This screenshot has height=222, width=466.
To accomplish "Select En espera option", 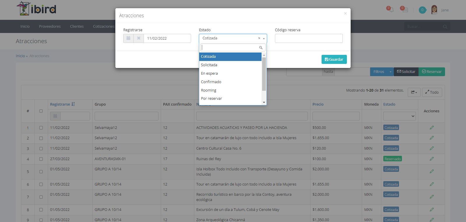I will coord(230,74).
